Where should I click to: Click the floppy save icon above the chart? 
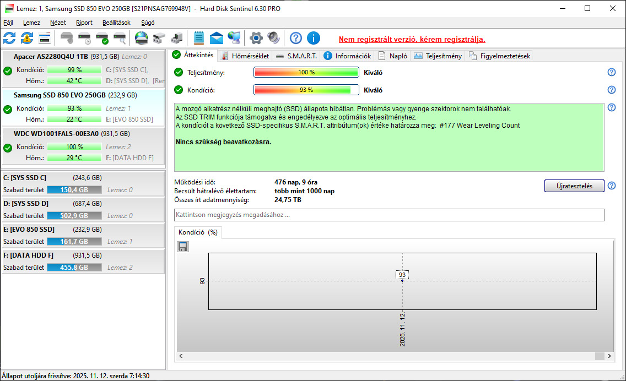[x=183, y=247]
